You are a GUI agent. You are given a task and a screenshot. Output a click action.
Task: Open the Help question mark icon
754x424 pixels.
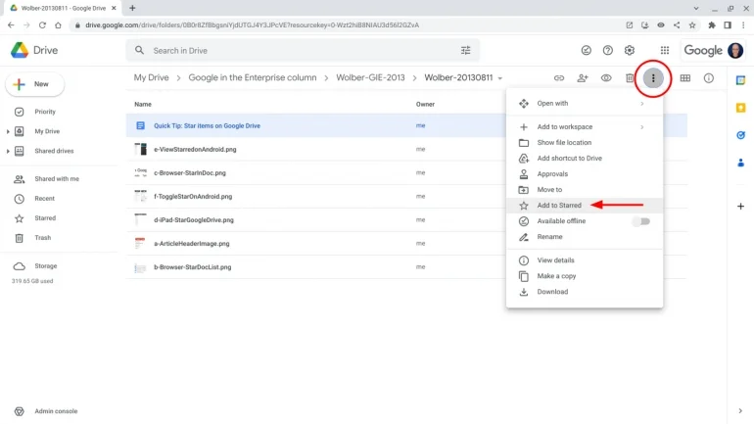[608, 50]
